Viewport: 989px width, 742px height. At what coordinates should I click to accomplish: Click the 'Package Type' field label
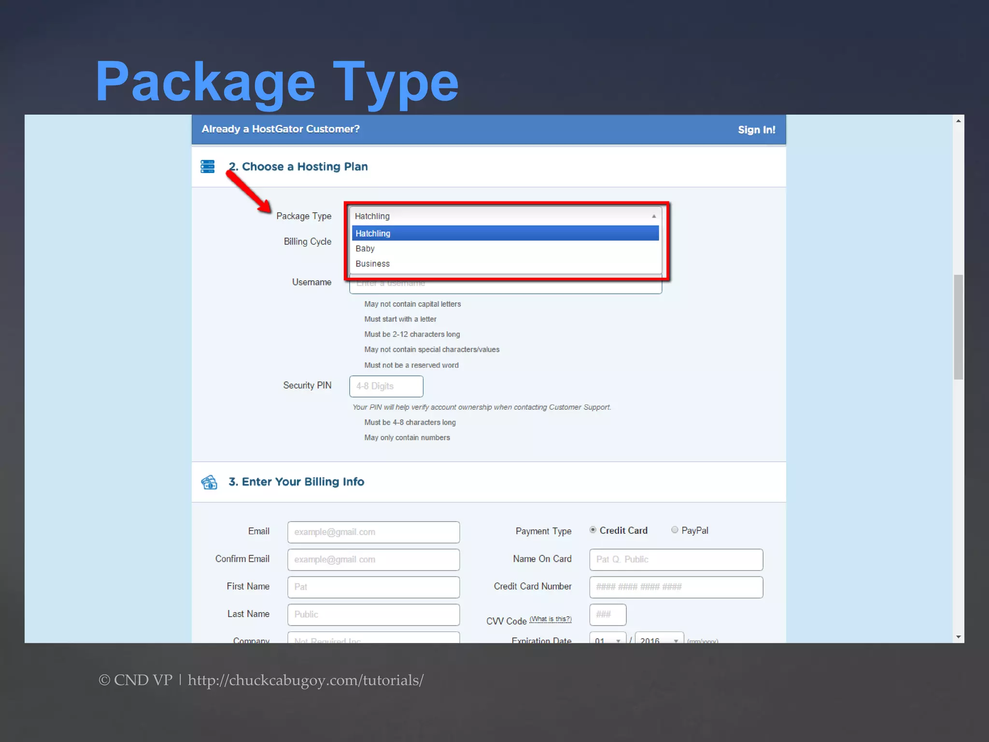point(304,216)
